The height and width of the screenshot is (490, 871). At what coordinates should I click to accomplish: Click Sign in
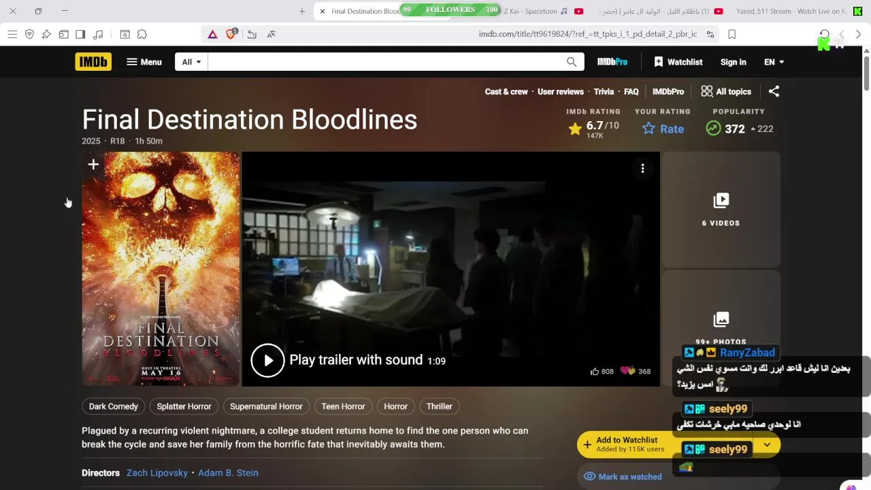click(x=734, y=62)
